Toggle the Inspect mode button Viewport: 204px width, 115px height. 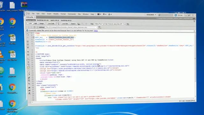(73, 24)
